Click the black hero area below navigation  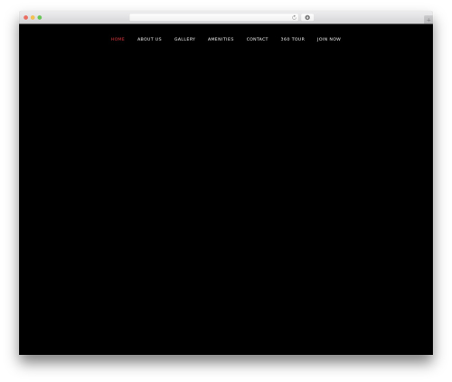point(226,181)
